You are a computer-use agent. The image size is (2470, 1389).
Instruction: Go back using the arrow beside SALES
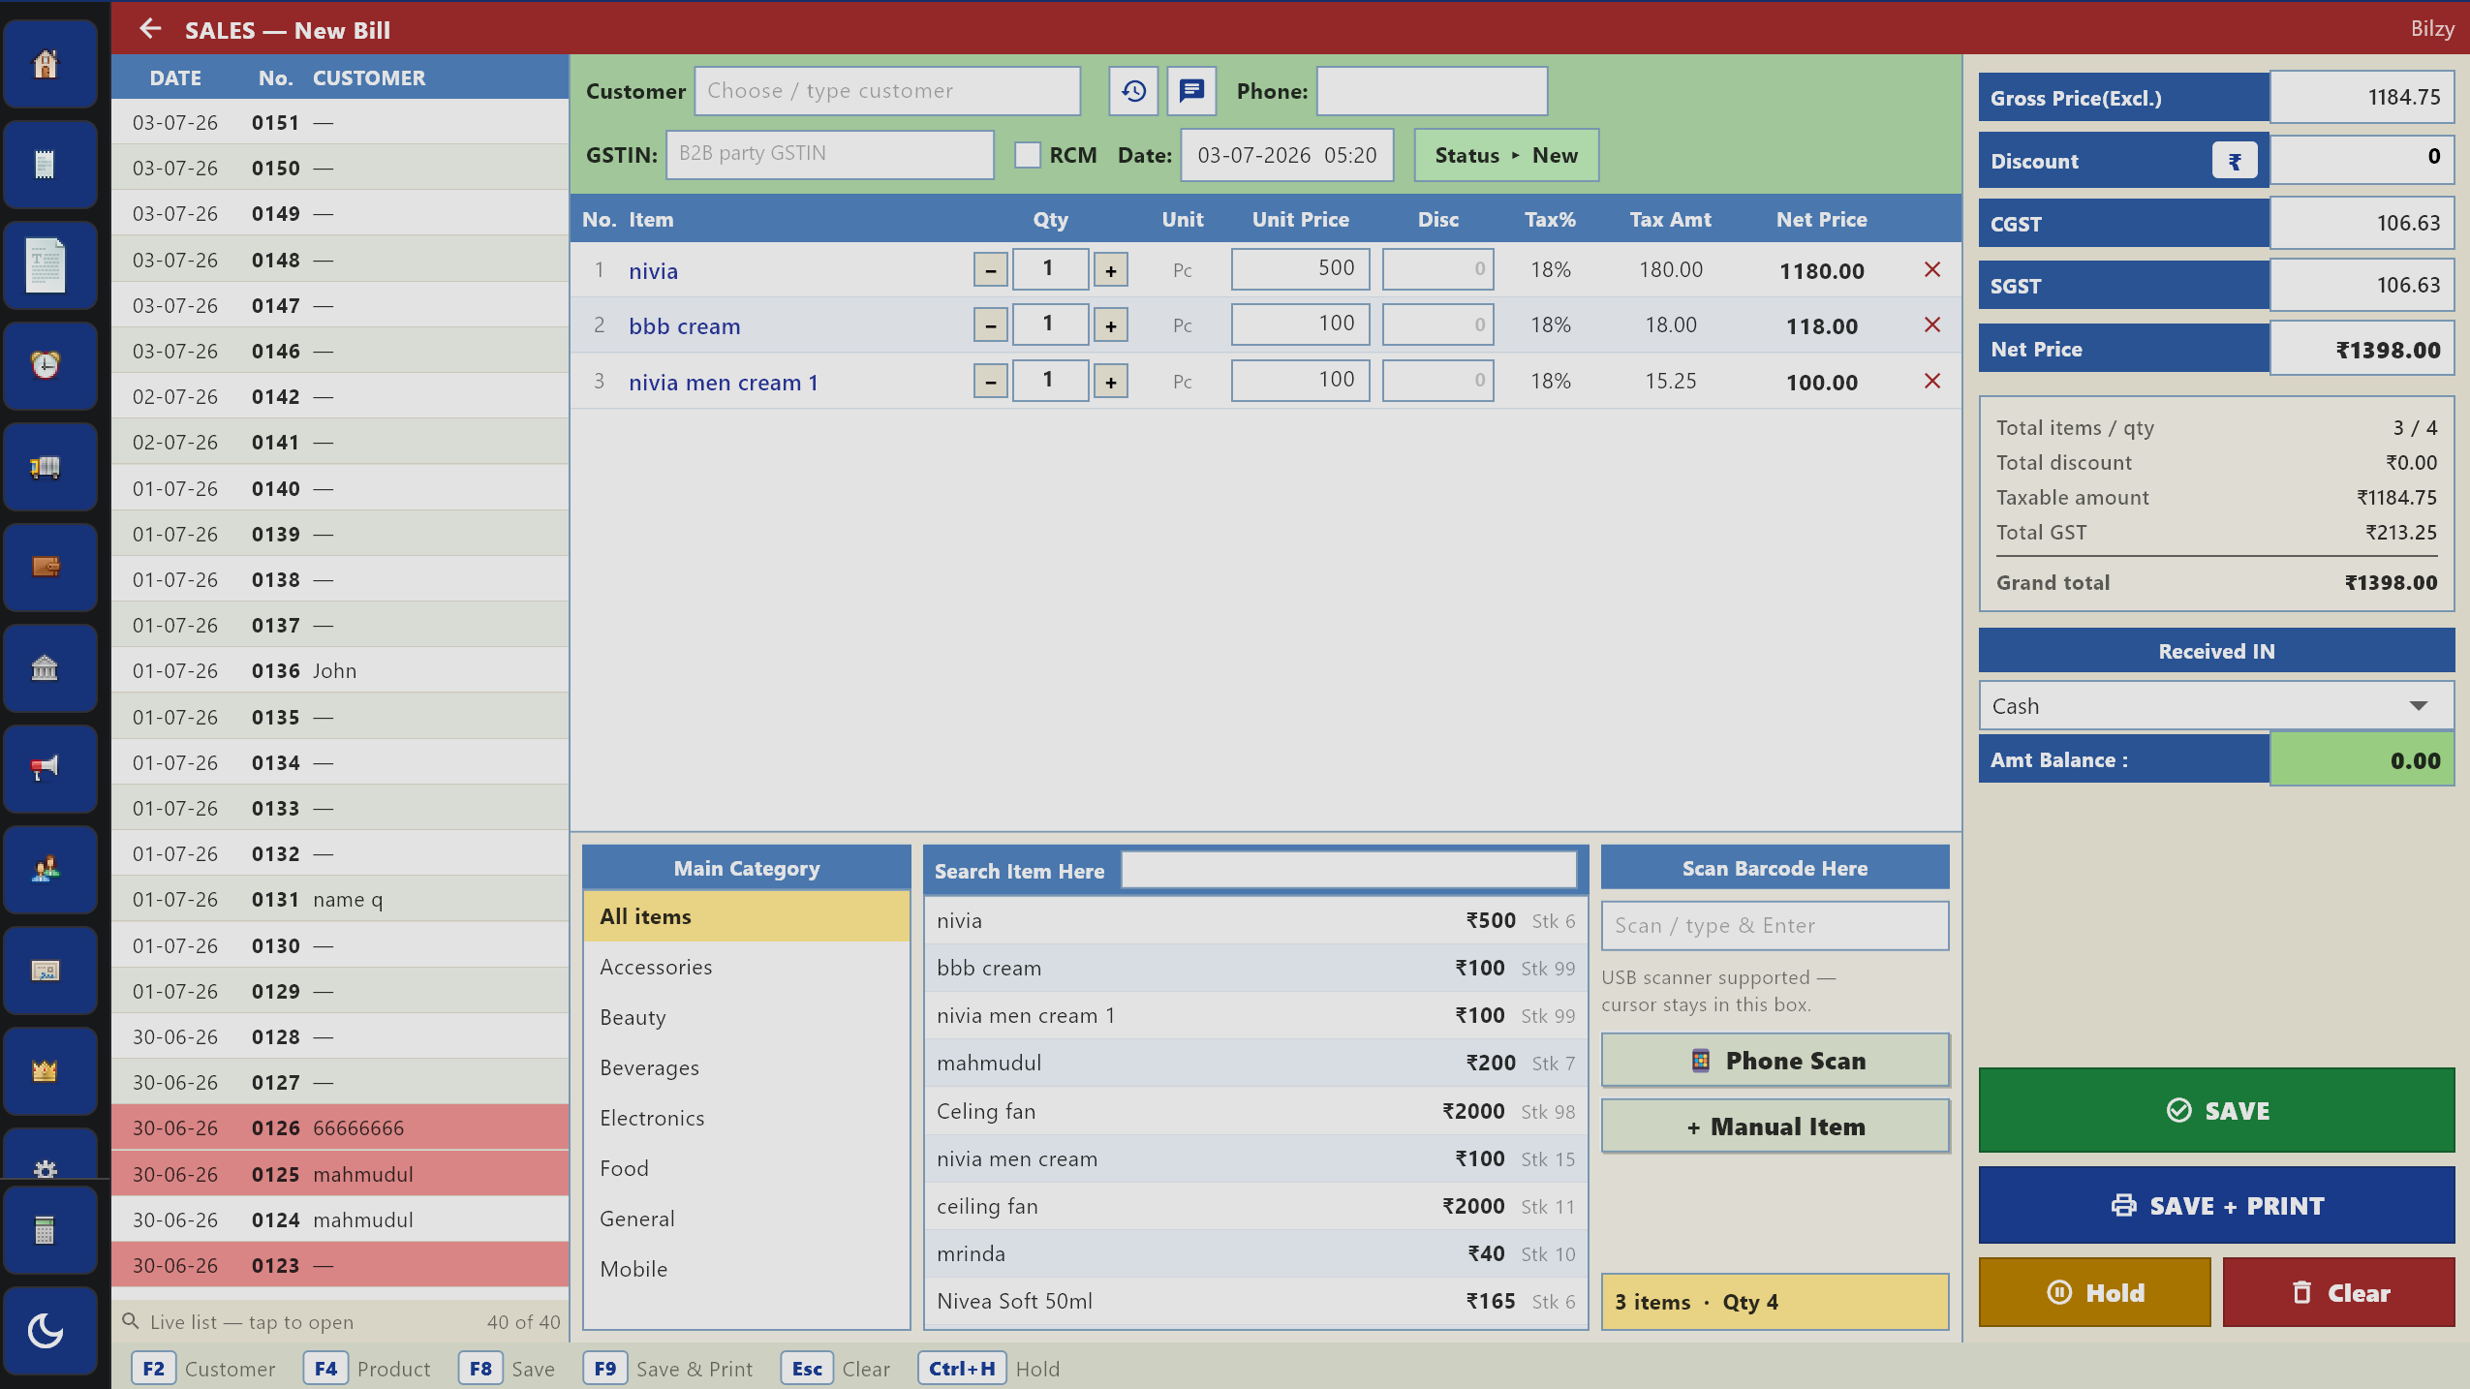149,29
